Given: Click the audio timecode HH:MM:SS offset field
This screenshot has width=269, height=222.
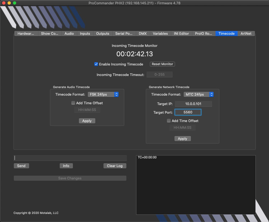Looking at the screenshot, I should click(x=87, y=110).
